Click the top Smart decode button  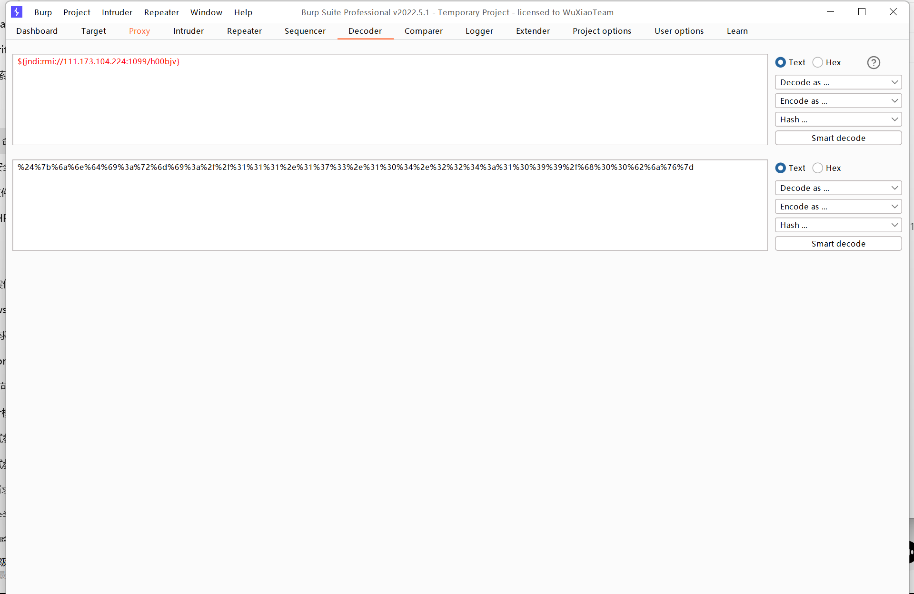(838, 138)
